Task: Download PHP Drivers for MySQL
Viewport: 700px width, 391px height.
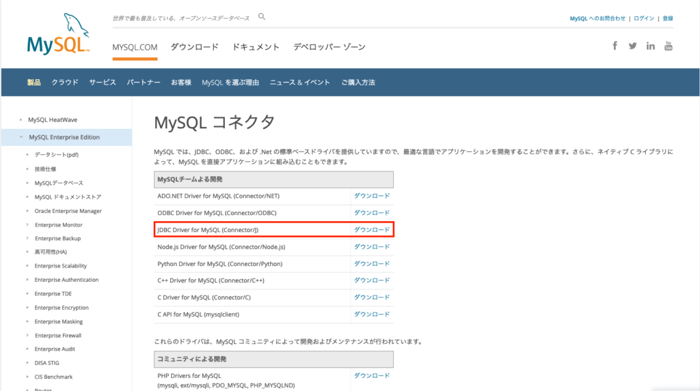Action: pos(372,375)
